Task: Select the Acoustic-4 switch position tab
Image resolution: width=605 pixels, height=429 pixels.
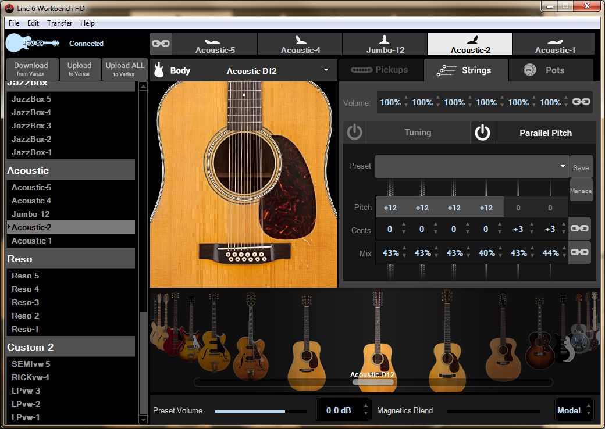Action: 300,44
